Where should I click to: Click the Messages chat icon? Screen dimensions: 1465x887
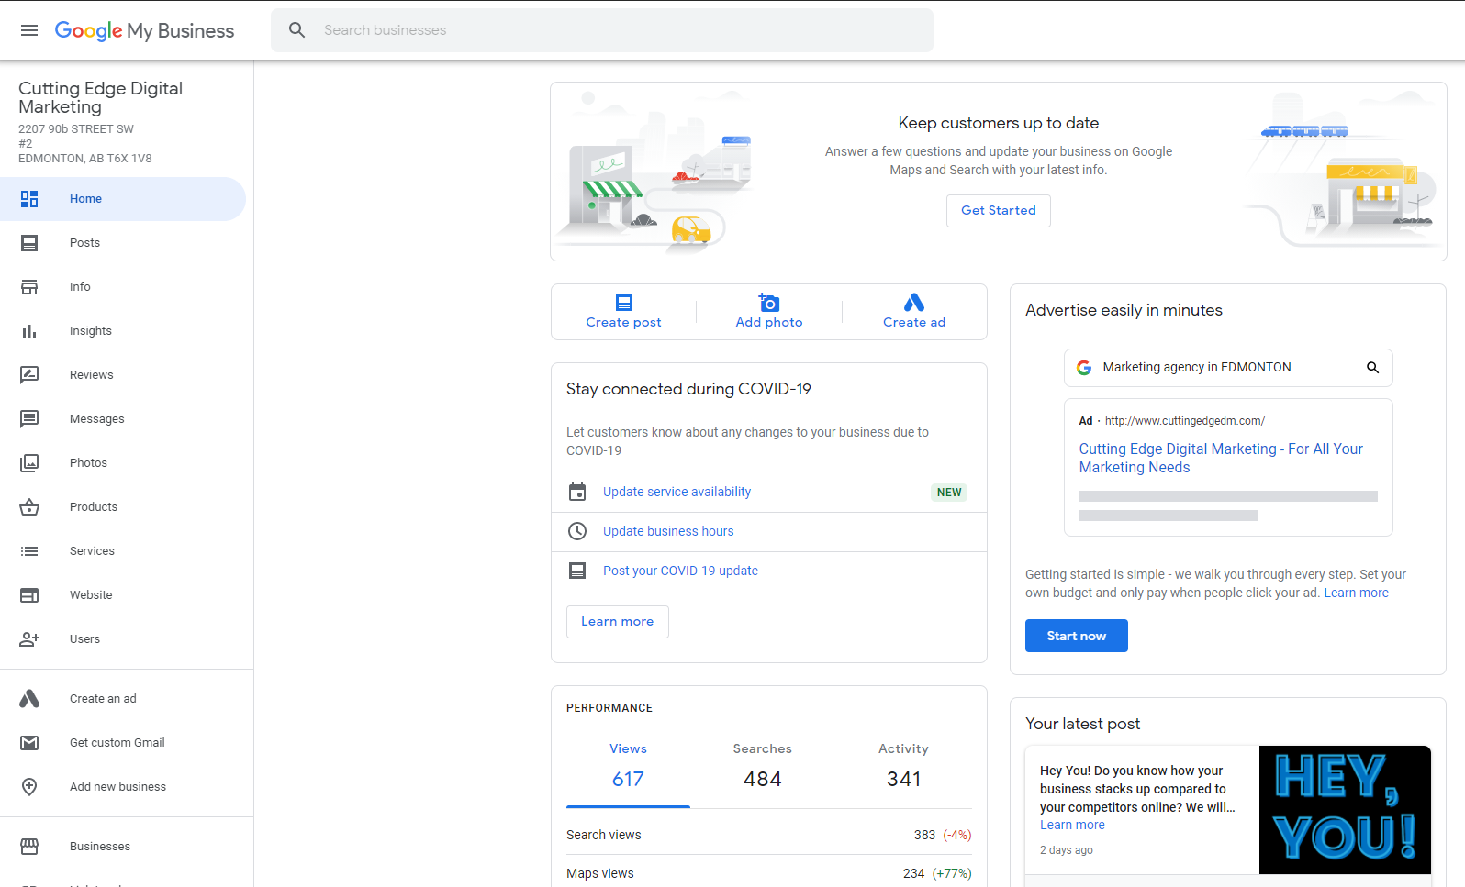coord(29,419)
